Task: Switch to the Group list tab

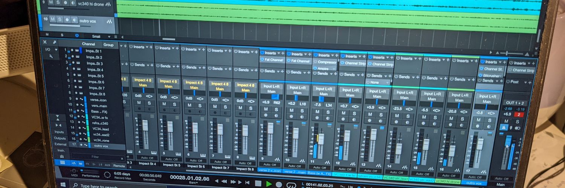Action: [x=108, y=45]
